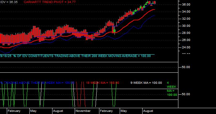Screen dimensions: 216x114
Task: Click the 36.00 price axis label
Action: point(186,5)
